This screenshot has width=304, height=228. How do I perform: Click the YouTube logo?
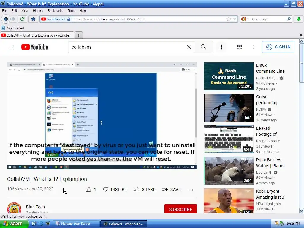[35, 47]
